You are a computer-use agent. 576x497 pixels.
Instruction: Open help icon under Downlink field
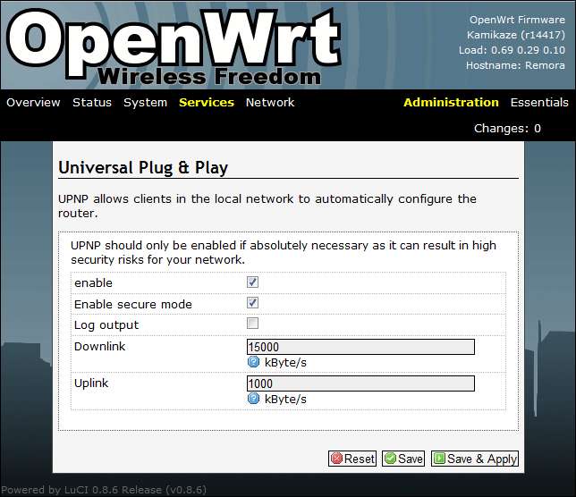(253, 362)
